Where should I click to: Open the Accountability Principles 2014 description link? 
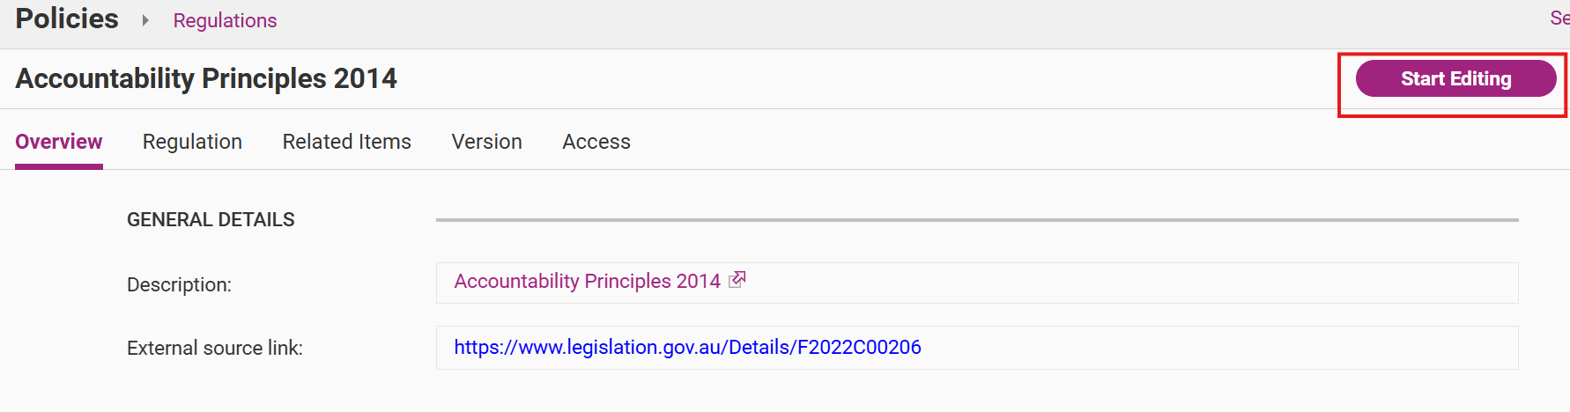(x=587, y=281)
